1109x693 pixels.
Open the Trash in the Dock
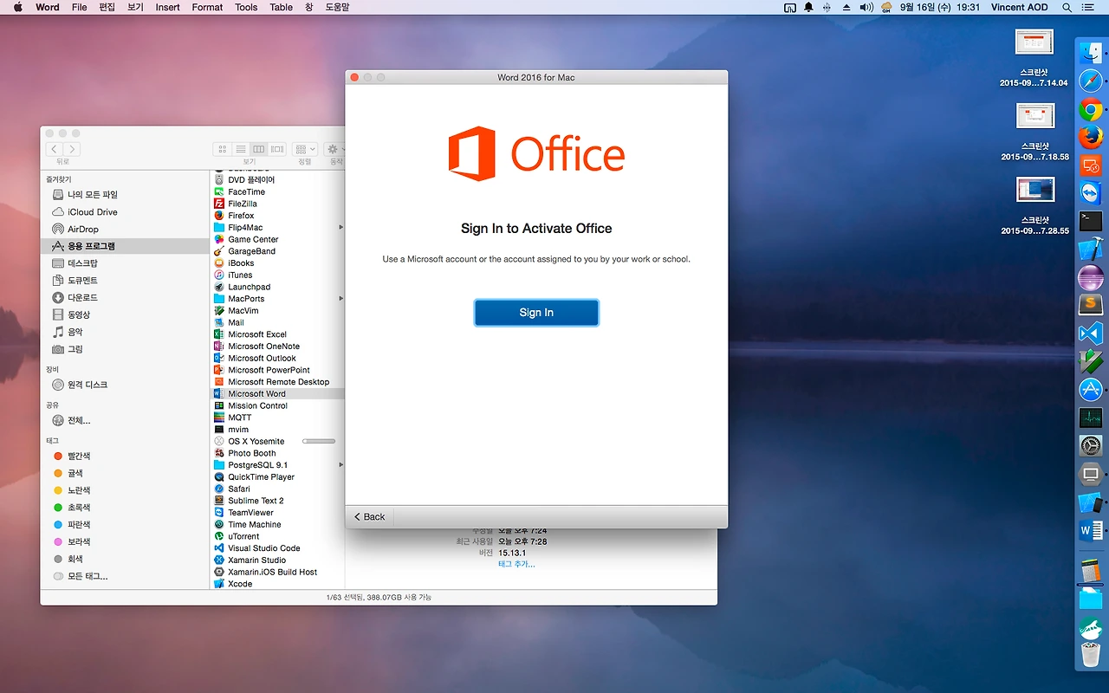[x=1091, y=653]
